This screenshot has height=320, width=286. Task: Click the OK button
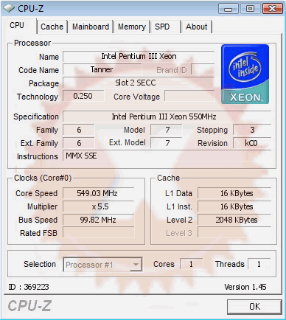click(x=254, y=307)
